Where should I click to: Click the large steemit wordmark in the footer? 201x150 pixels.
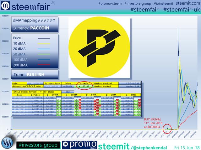(x=114, y=146)
